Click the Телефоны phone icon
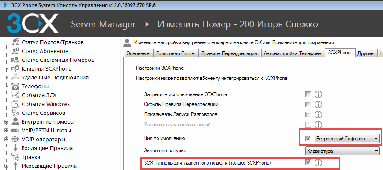Viewport: 383px width, 170px height. click(x=15, y=87)
